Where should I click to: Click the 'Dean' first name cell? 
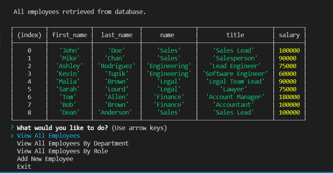pos(69,112)
